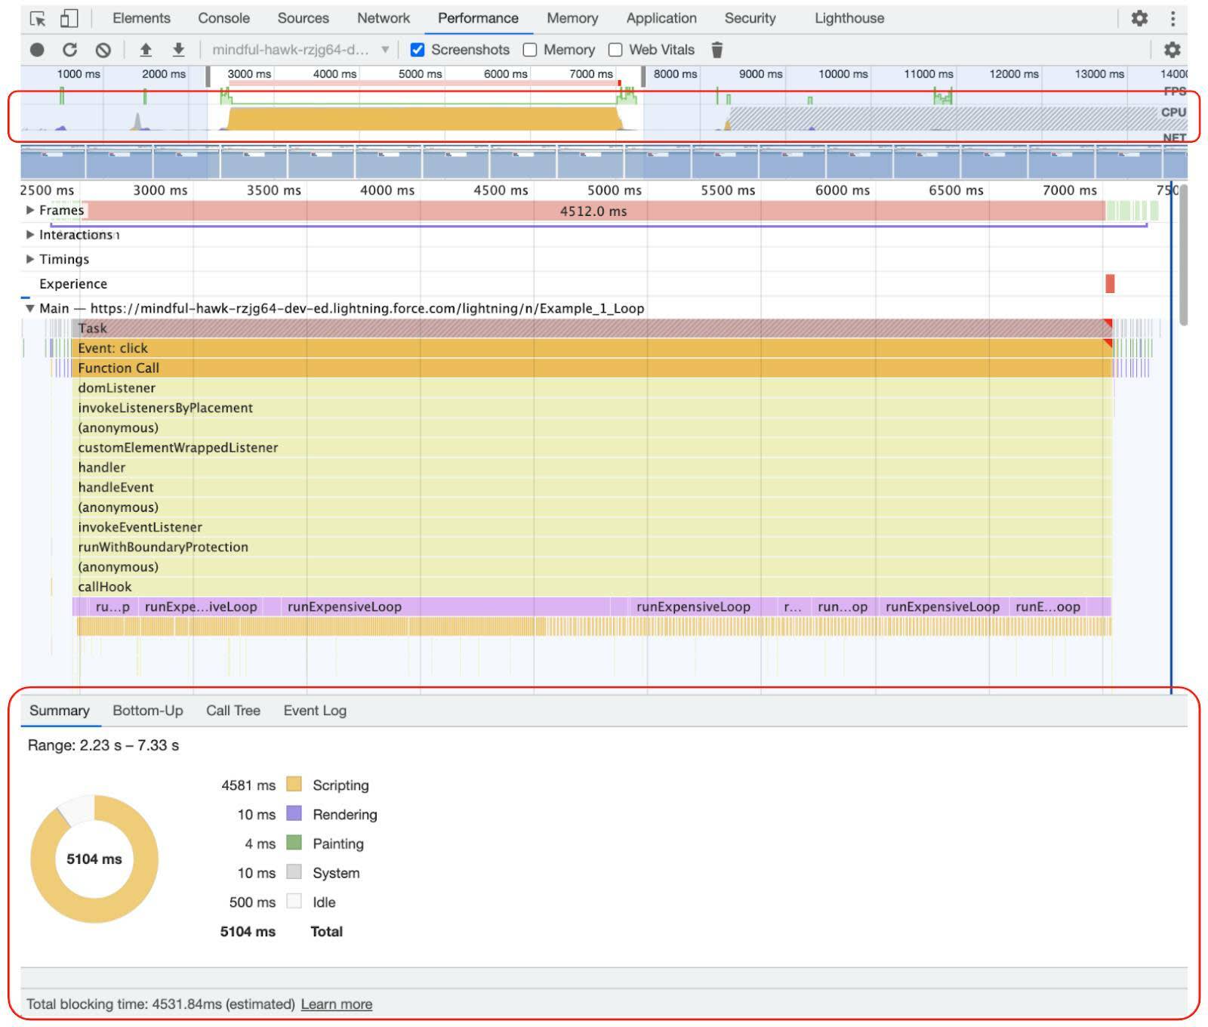
Task: Enable the Web Vitals checkbox
Action: 615,50
